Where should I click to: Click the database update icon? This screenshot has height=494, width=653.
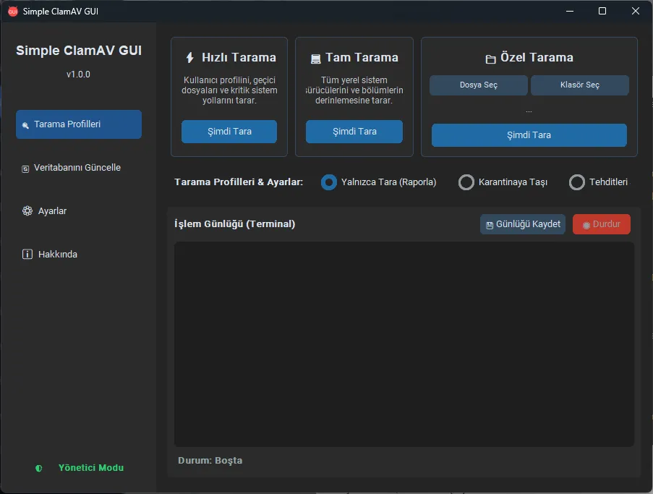click(25, 169)
